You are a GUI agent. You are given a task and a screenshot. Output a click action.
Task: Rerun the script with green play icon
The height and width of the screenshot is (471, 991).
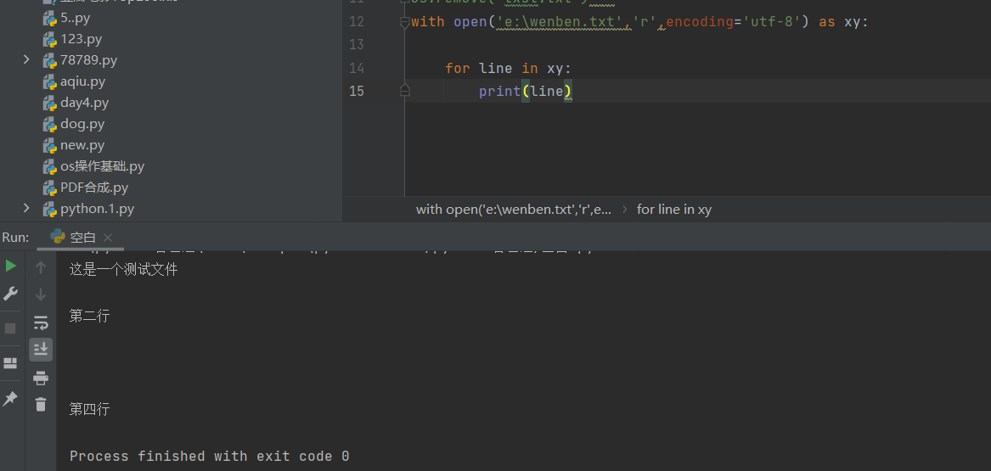[x=11, y=266]
